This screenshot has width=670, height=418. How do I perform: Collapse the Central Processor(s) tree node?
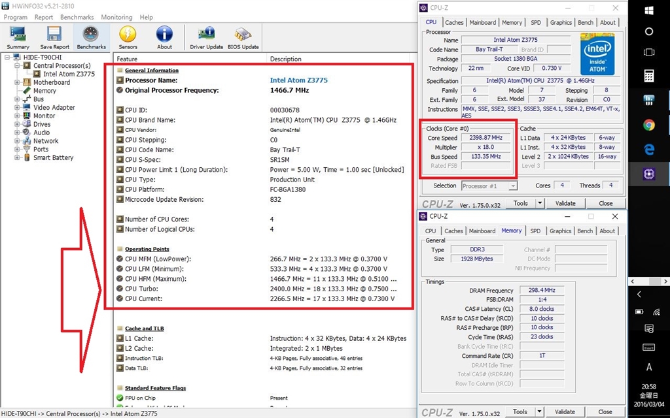[17, 66]
